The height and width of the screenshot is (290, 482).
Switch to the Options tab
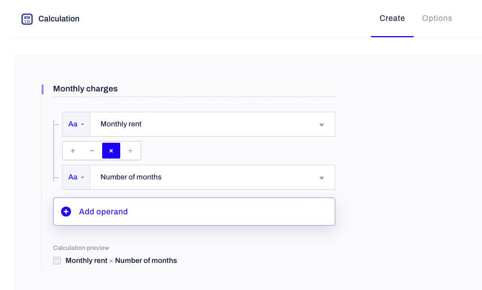point(437,19)
